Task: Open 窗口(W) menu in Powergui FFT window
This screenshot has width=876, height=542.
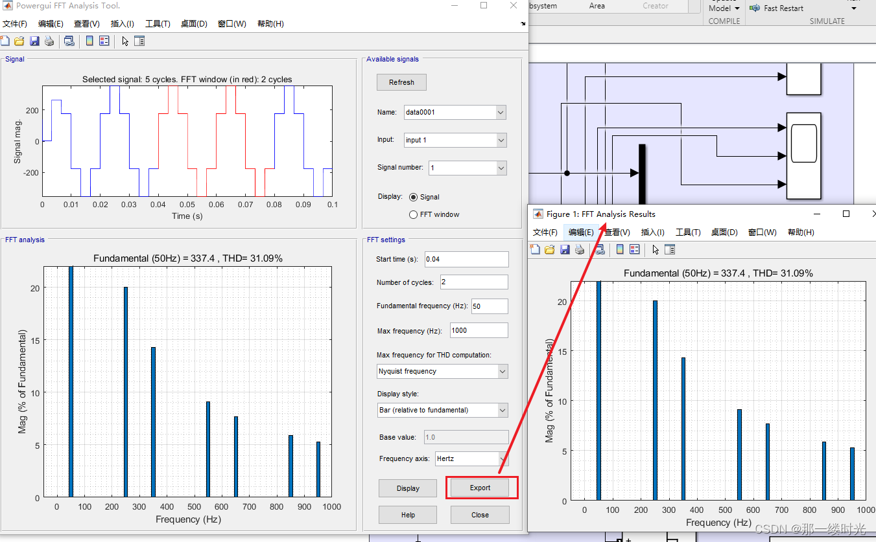Action: point(232,24)
